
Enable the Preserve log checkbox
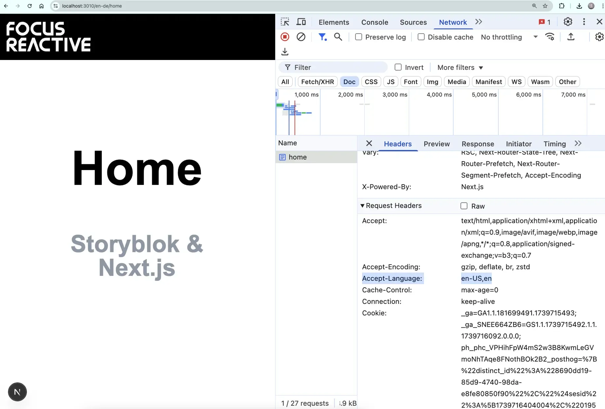coord(358,37)
